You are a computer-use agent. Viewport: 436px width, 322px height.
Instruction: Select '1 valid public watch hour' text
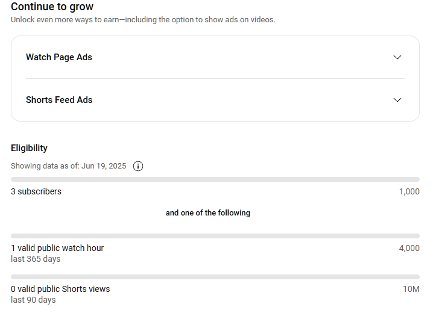click(x=57, y=248)
